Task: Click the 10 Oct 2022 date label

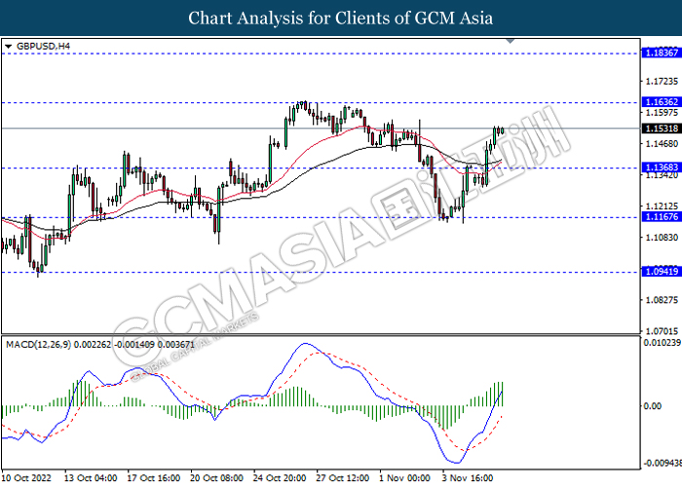Action: pos(26,478)
